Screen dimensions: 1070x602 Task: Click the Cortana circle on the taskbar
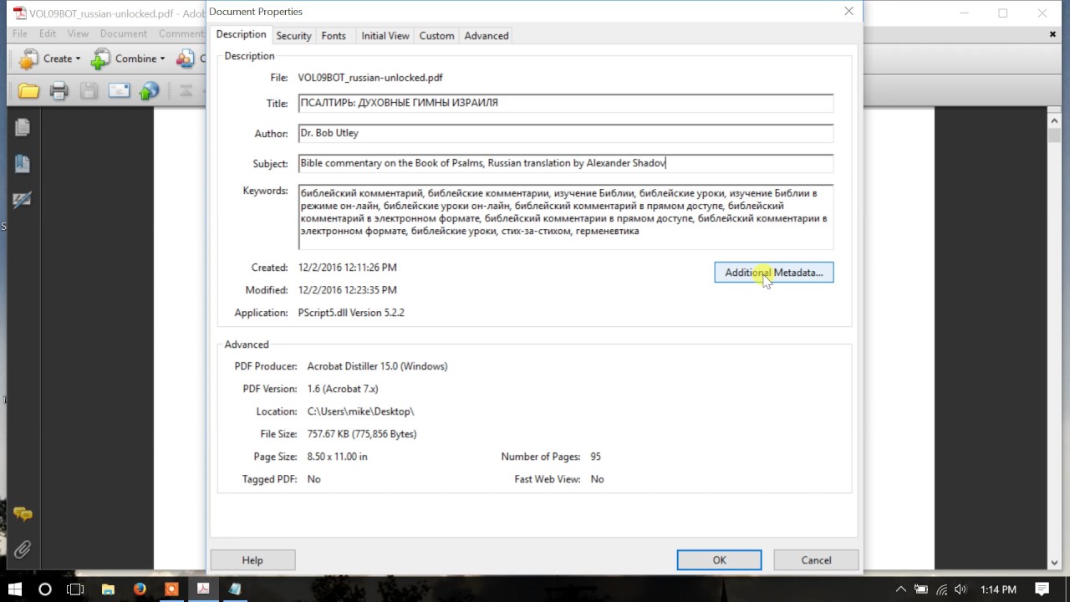(x=45, y=589)
